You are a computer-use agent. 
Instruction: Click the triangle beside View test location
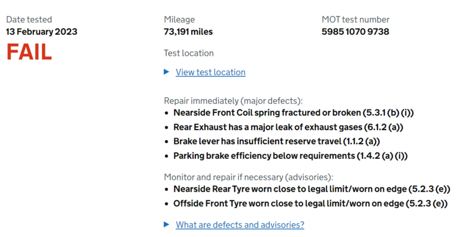point(167,72)
